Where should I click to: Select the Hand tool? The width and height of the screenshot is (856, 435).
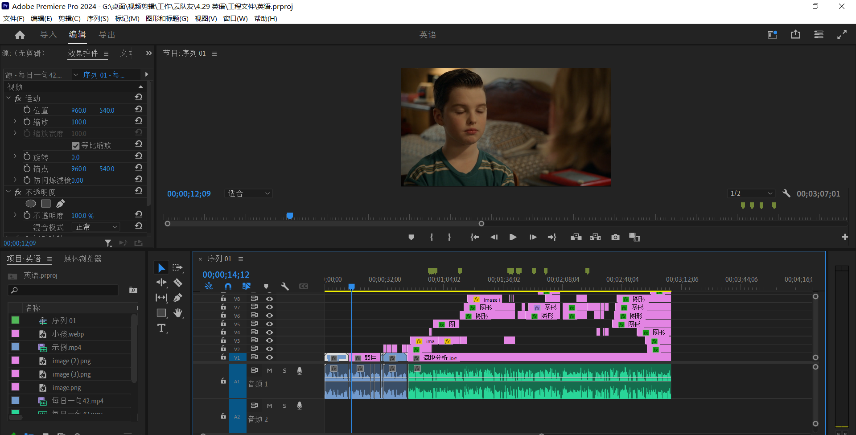pos(178,313)
